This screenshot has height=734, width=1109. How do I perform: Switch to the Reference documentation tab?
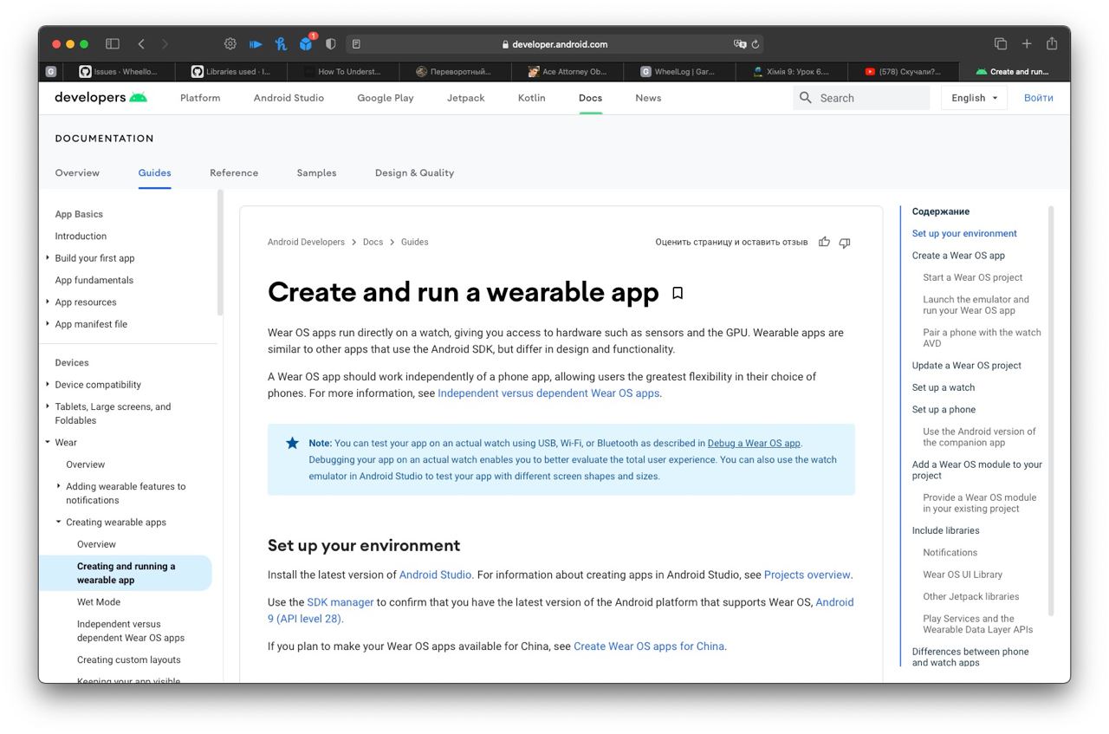(x=234, y=172)
